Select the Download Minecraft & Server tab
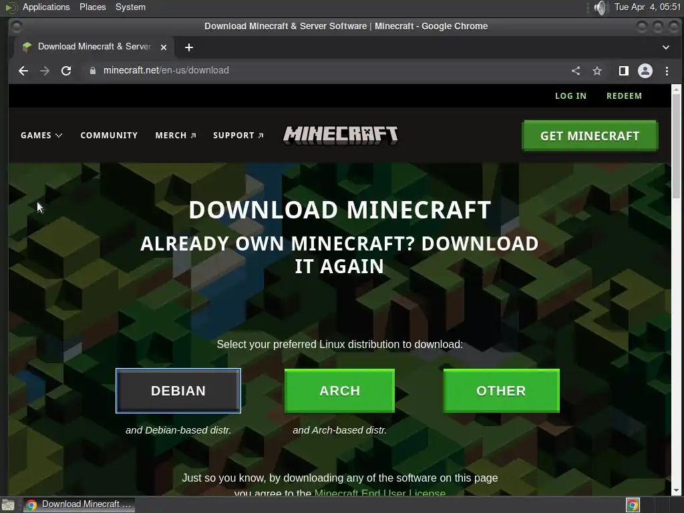This screenshot has height=513, width=684. [95, 47]
